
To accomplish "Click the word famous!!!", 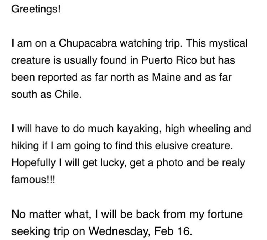I will point(33,180).
